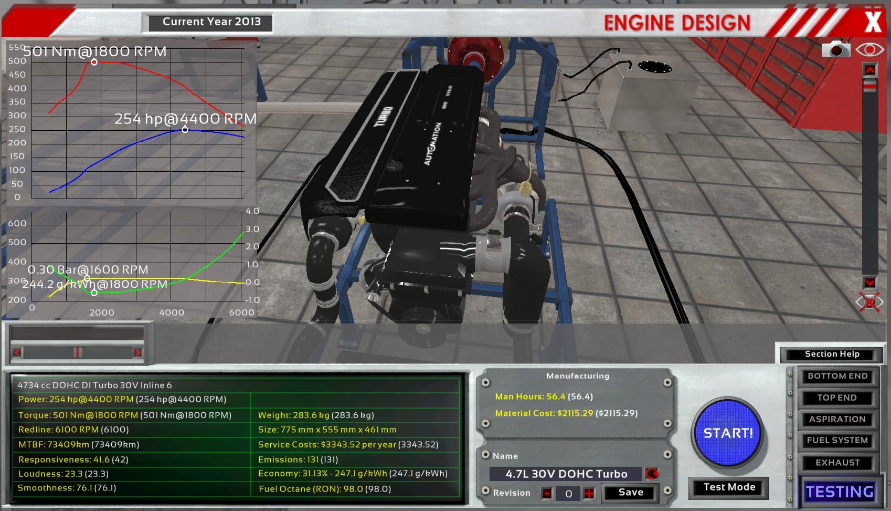Click the Fuel Octane (RON): 98.0 stat

(x=325, y=489)
